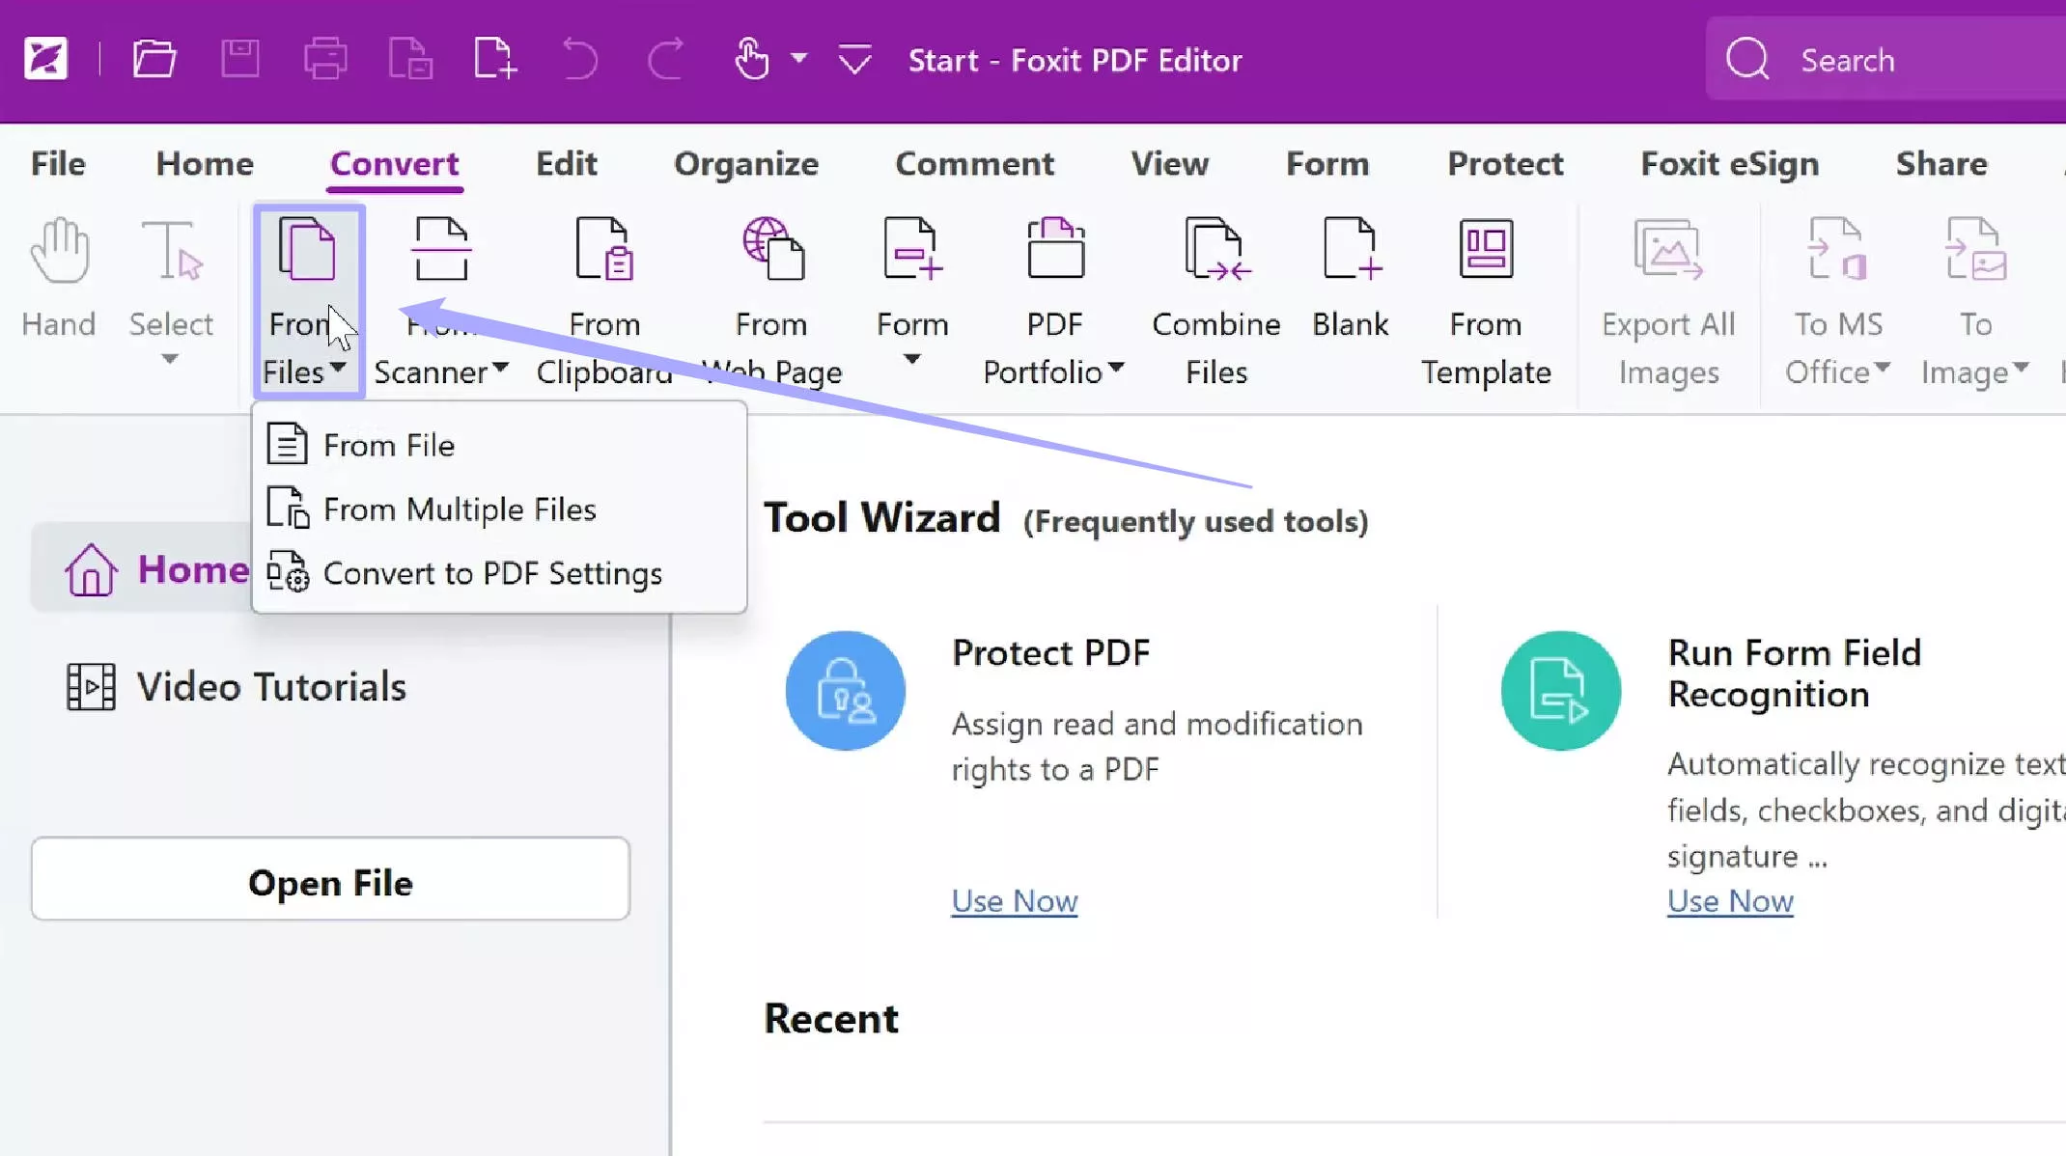Viewport: 2066px width, 1156px height.
Task: Open Convert to PDF Settings
Action: (499, 573)
